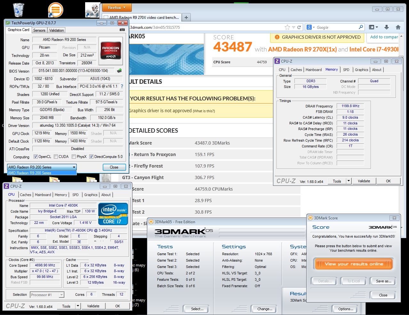Viewport: 409px width, 315px height.
Task: Click GPU-Z title bar app icon
Action: (x=8, y=23)
